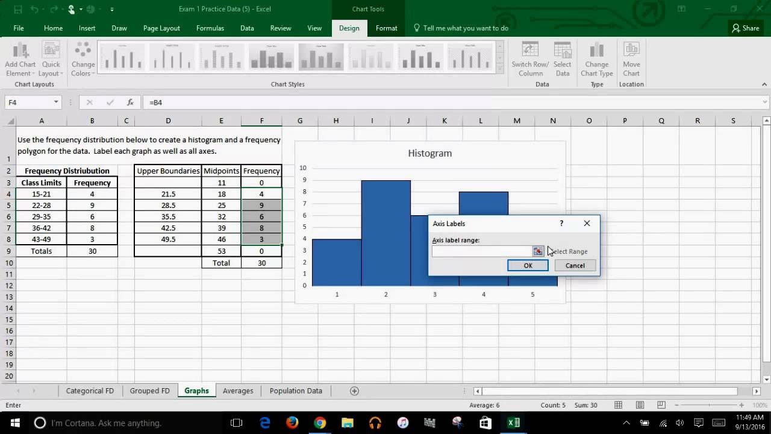The image size is (771, 434).
Task: Click the Cancel X icon in formula bar
Action: pos(90,102)
